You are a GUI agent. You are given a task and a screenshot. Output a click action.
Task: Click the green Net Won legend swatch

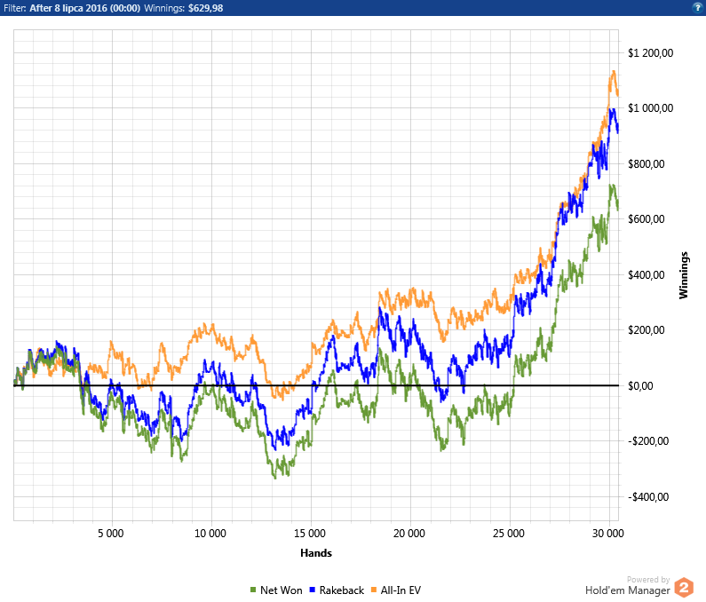[x=253, y=590]
